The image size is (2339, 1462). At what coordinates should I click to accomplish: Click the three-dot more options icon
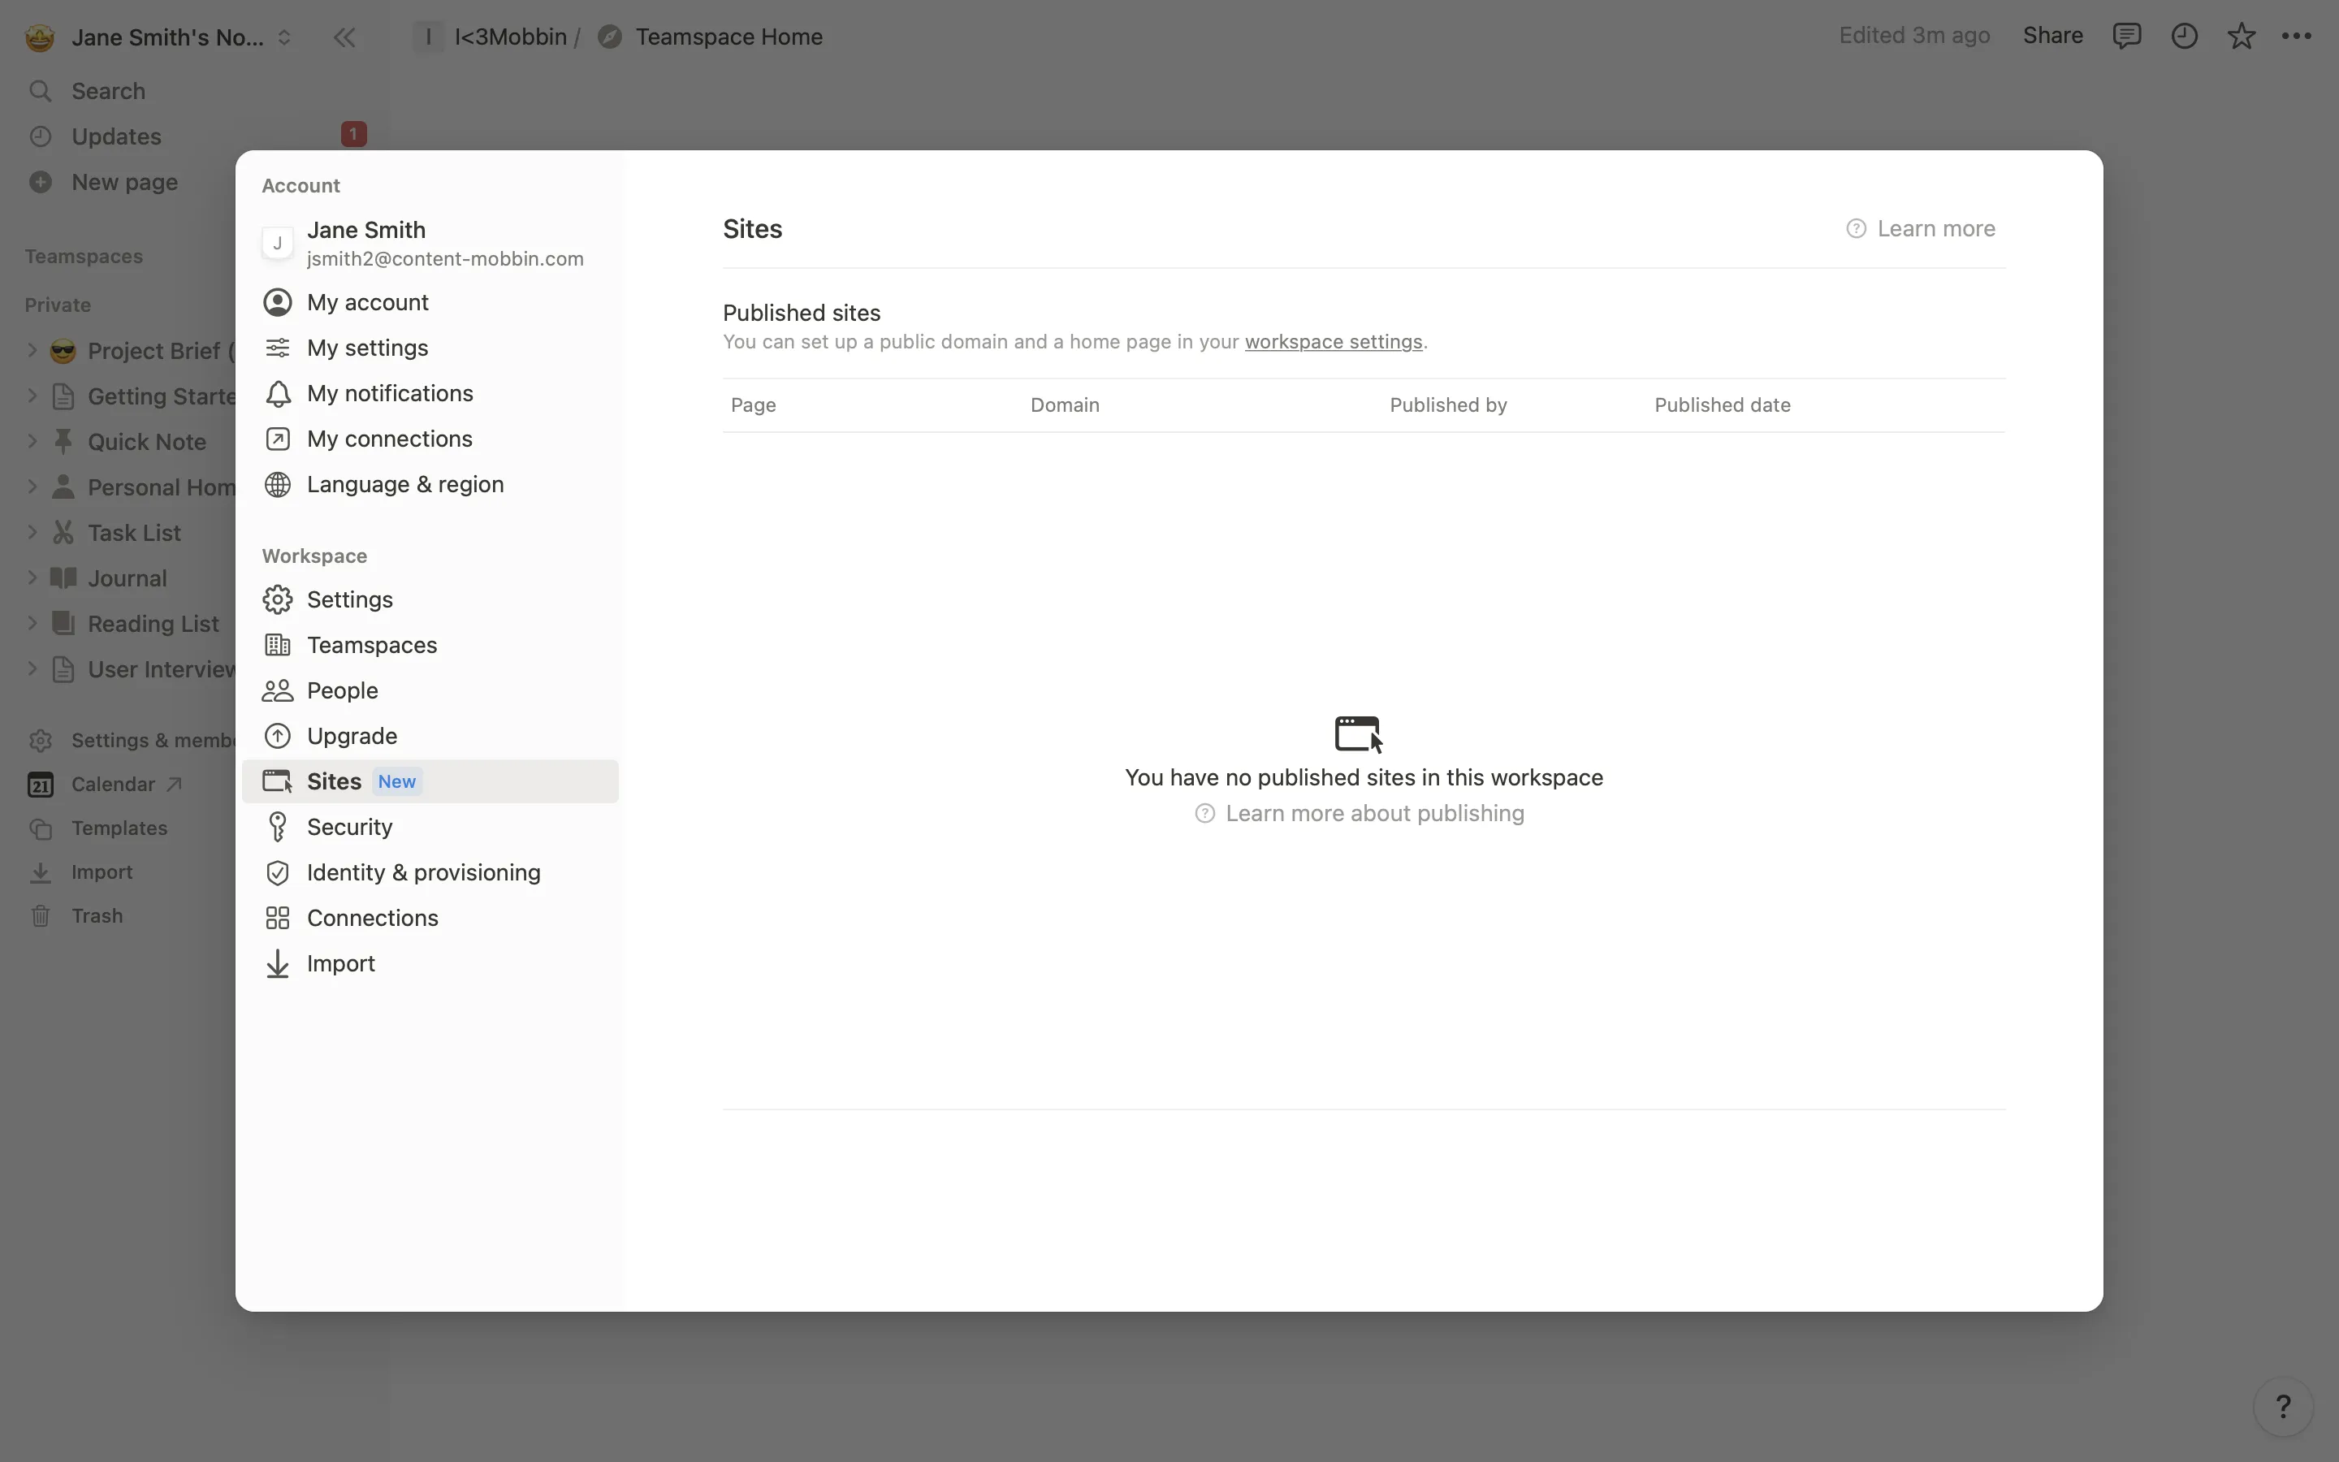click(x=2297, y=37)
